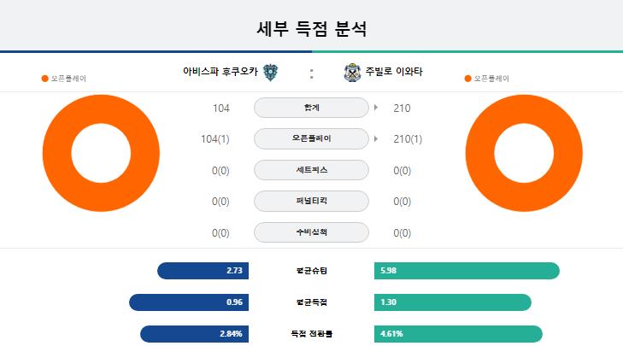Viewport: 623px width, 346px height.
Task: Select the 페널티킥 pill button
Action: [x=311, y=201]
